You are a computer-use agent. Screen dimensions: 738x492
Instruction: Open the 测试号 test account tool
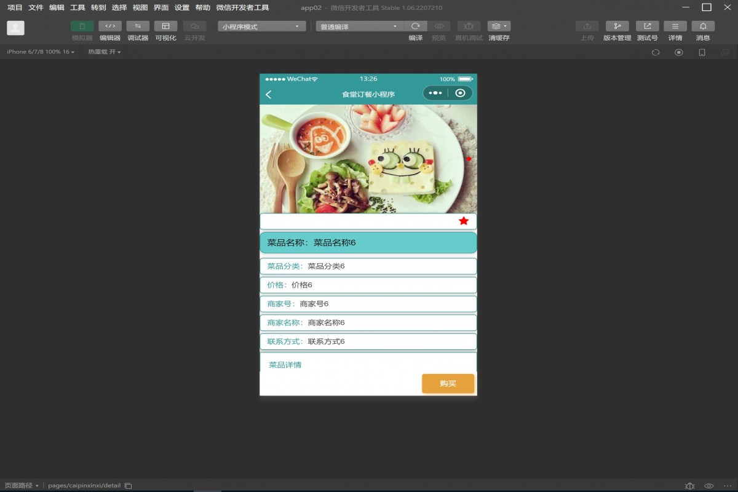pos(646,26)
